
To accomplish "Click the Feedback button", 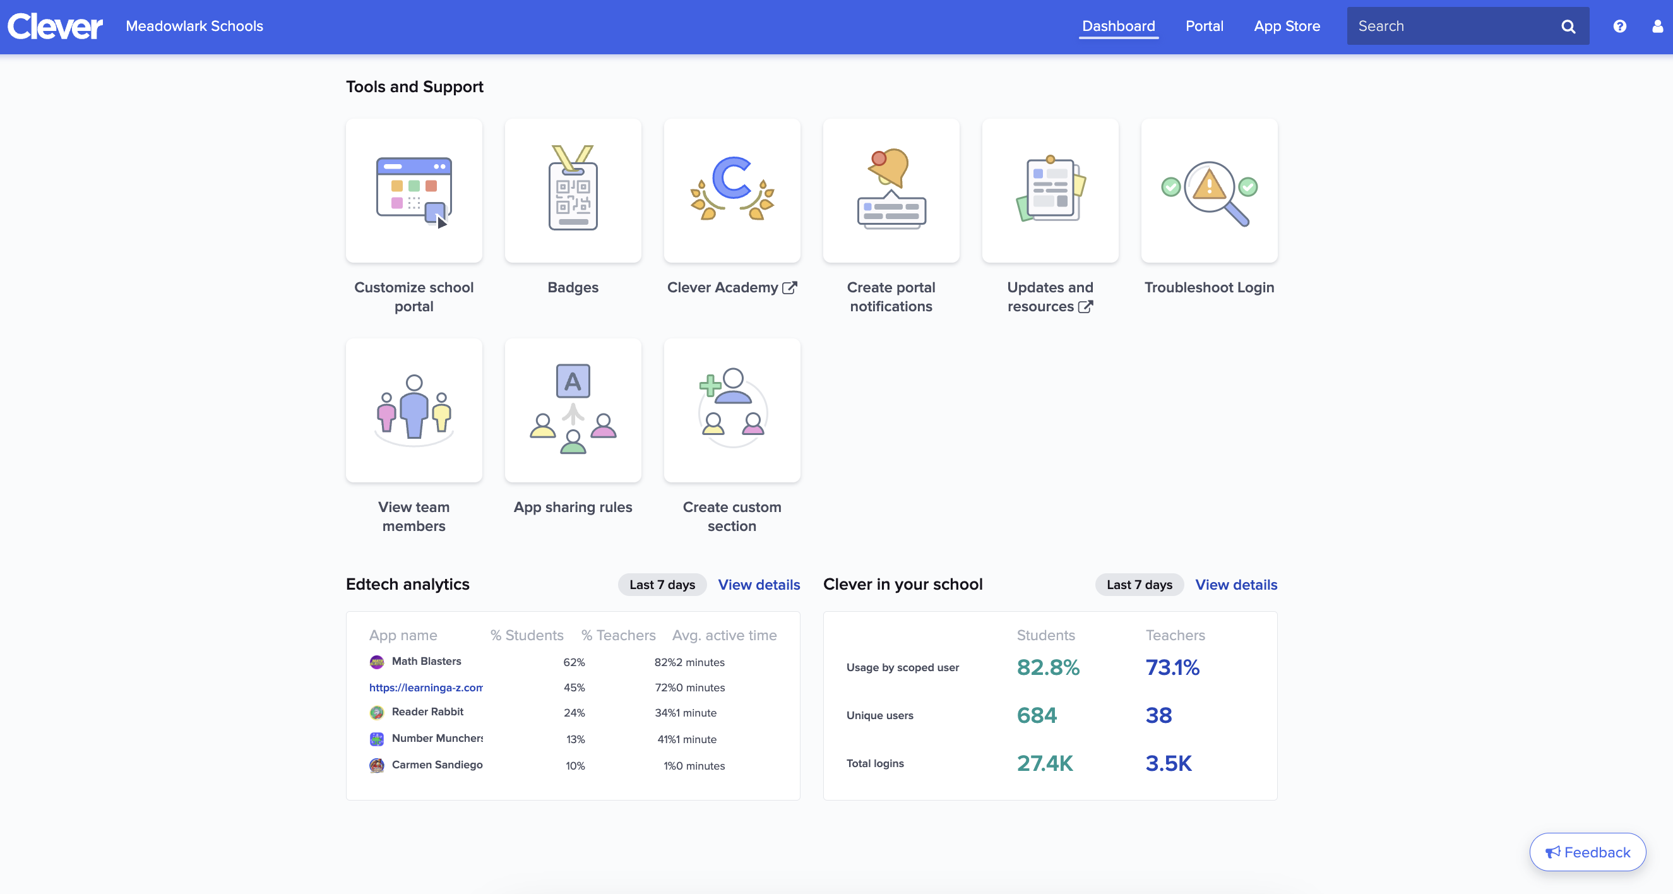I will 1587,852.
